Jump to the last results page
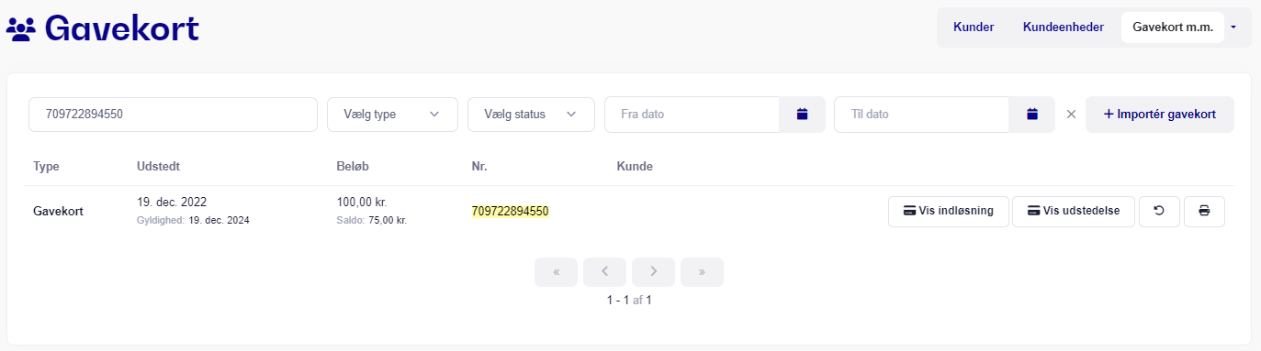The height and width of the screenshot is (351, 1261). 702,272
